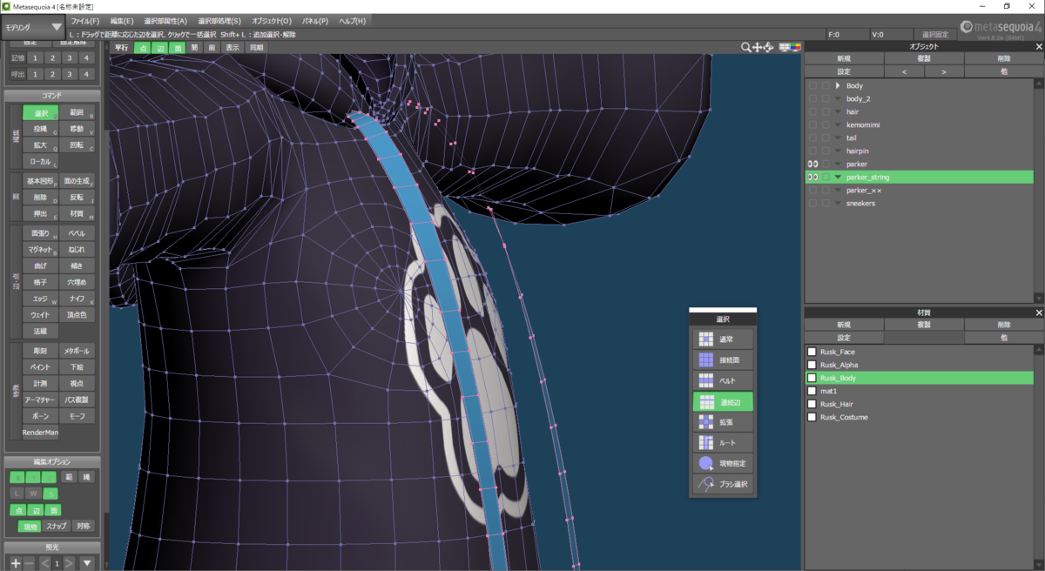
Task: Collapse the hairpin object arrow
Action: [x=838, y=151]
